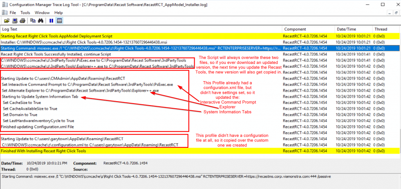This screenshot has height=189, width=401.
Task: Click the document icon left of File menu
Action: (4, 13)
